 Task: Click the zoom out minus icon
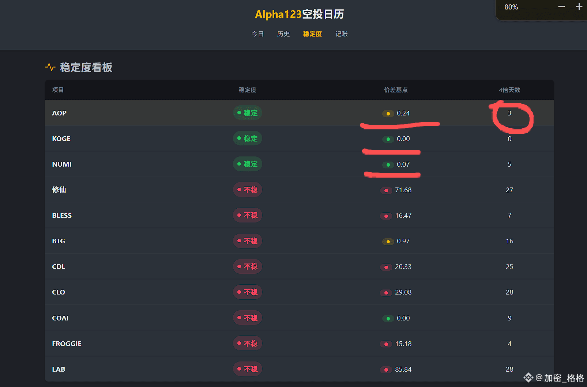pyautogui.click(x=561, y=7)
